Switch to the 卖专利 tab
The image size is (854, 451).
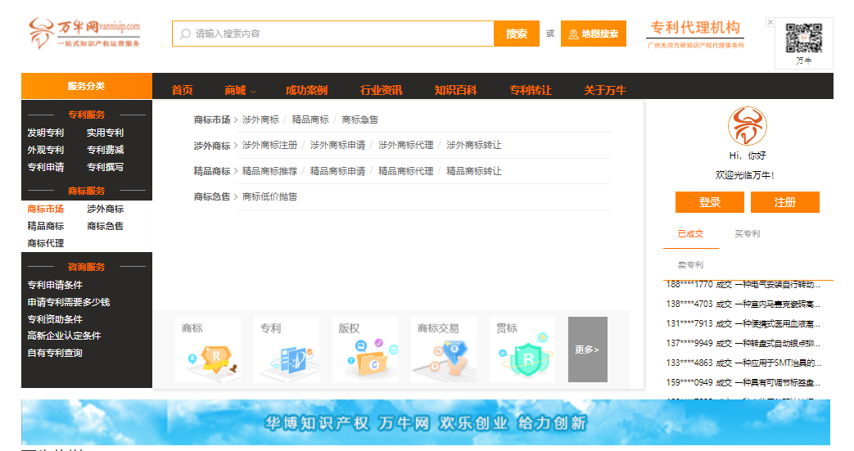[690, 264]
